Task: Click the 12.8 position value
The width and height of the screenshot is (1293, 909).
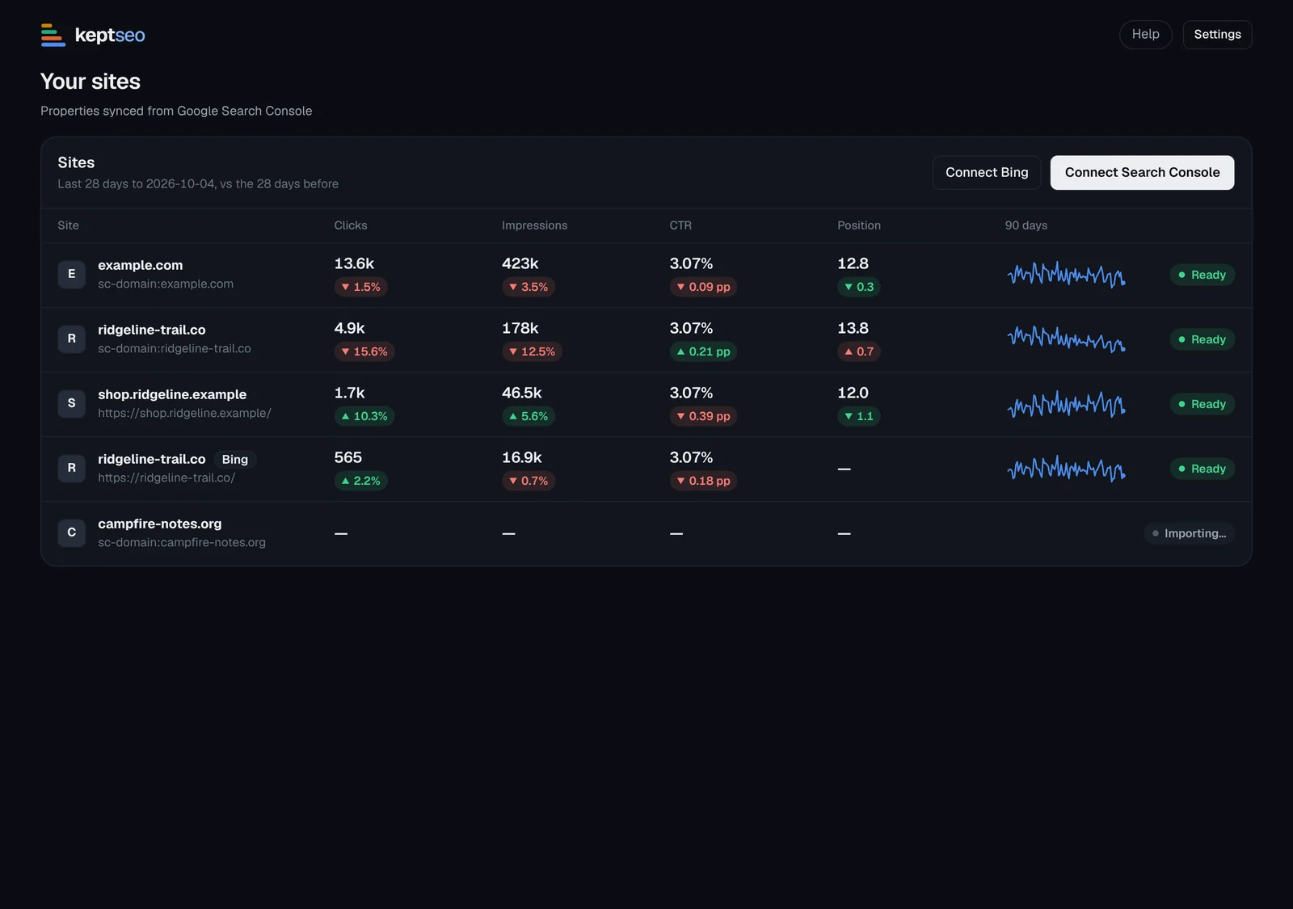Action: click(x=853, y=263)
